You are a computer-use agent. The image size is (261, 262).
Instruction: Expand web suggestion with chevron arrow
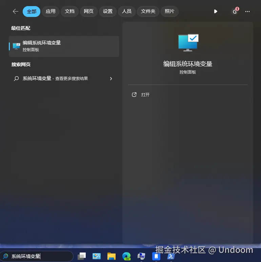tap(111, 79)
